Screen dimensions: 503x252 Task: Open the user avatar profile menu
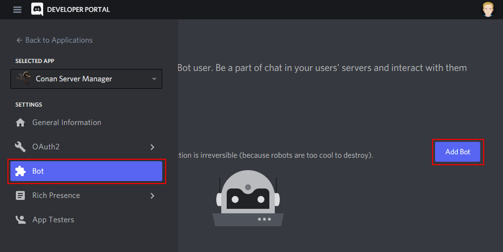(x=488, y=9)
